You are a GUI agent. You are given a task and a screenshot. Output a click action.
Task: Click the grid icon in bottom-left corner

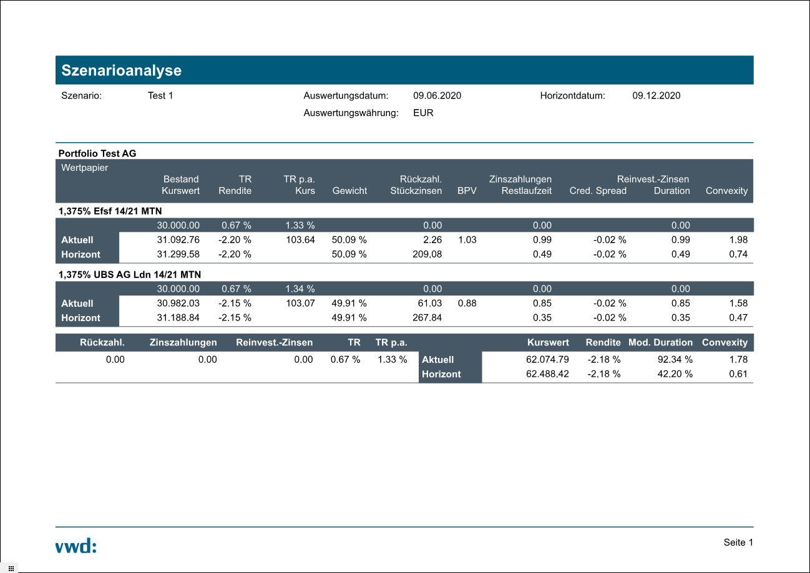11,568
